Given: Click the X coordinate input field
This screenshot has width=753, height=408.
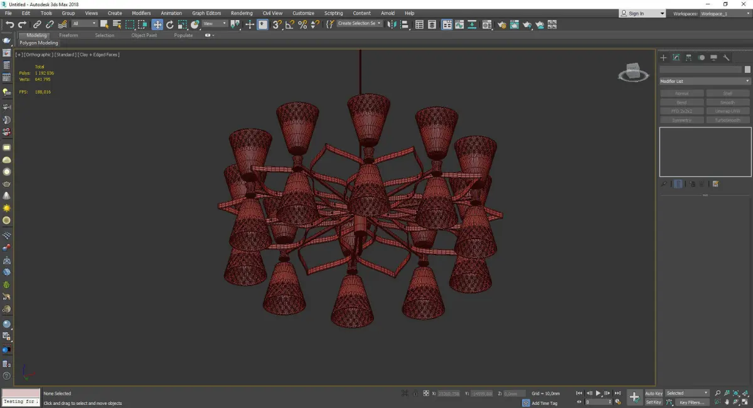Looking at the screenshot, I should point(448,394).
